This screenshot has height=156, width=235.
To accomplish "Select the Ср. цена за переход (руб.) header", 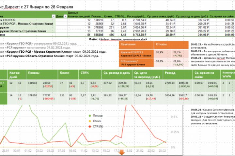I will [x=147, y=75].
